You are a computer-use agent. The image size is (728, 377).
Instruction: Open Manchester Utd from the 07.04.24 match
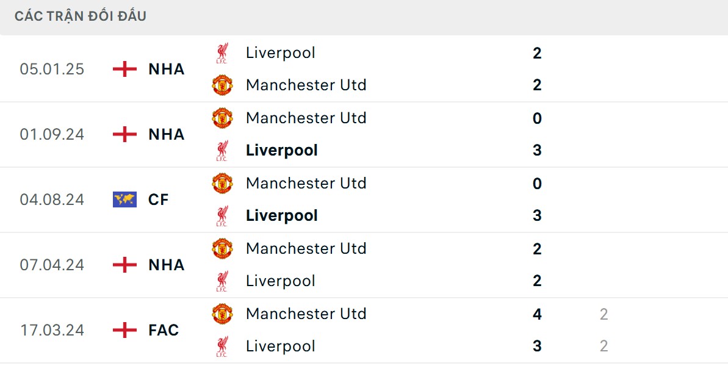click(x=306, y=248)
